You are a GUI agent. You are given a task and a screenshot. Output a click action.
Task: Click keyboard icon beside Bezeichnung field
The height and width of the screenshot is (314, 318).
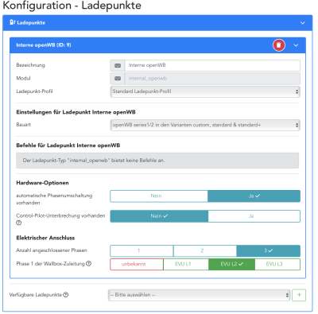[118, 65]
